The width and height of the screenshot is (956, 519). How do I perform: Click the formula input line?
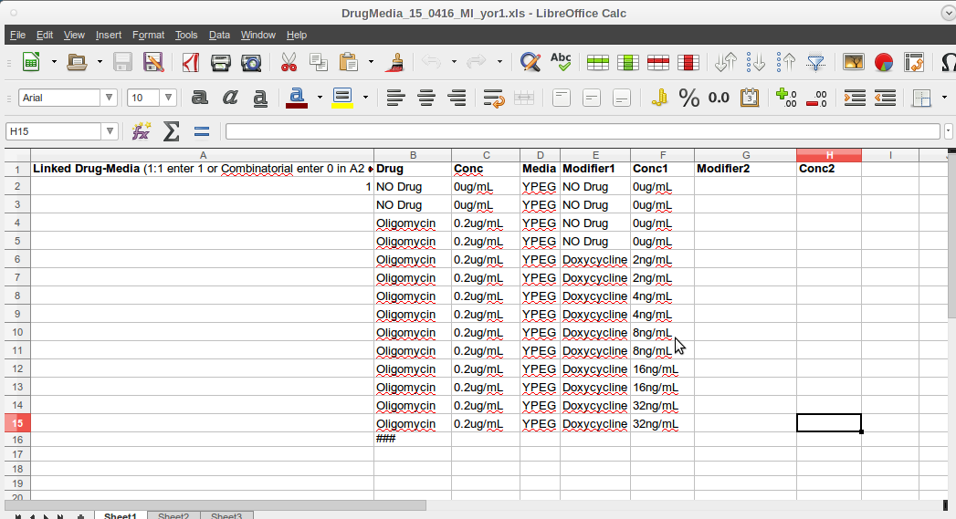point(584,131)
